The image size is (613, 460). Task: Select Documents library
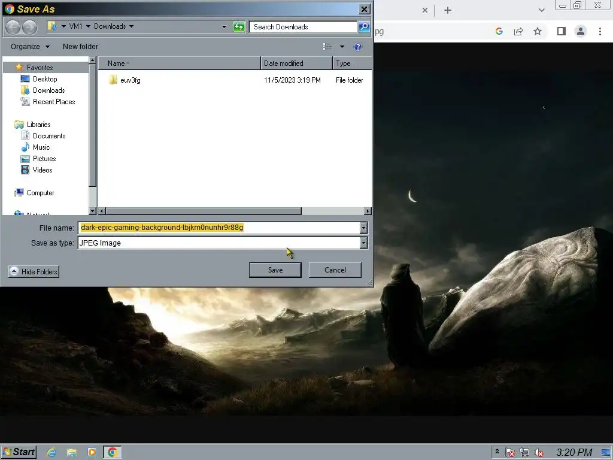(49, 136)
